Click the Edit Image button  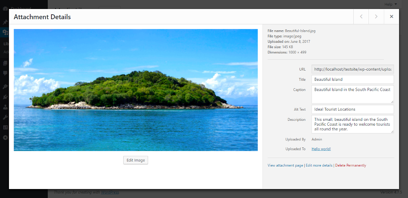tap(135, 160)
